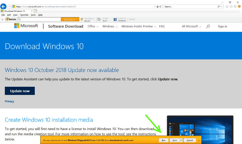
Task: Open the View menu
Action: coord(15,15)
